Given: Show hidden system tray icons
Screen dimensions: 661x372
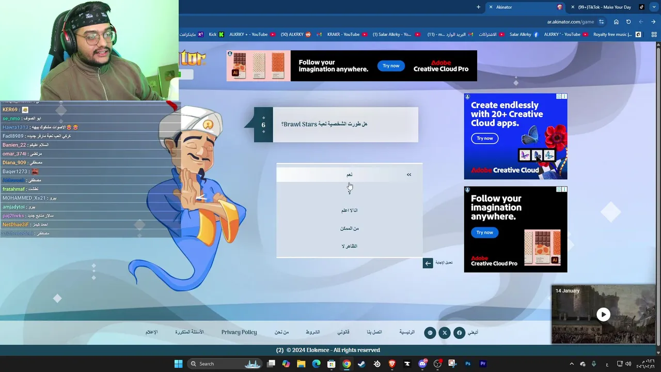Looking at the screenshot, I should pyautogui.click(x=572, y=364).
